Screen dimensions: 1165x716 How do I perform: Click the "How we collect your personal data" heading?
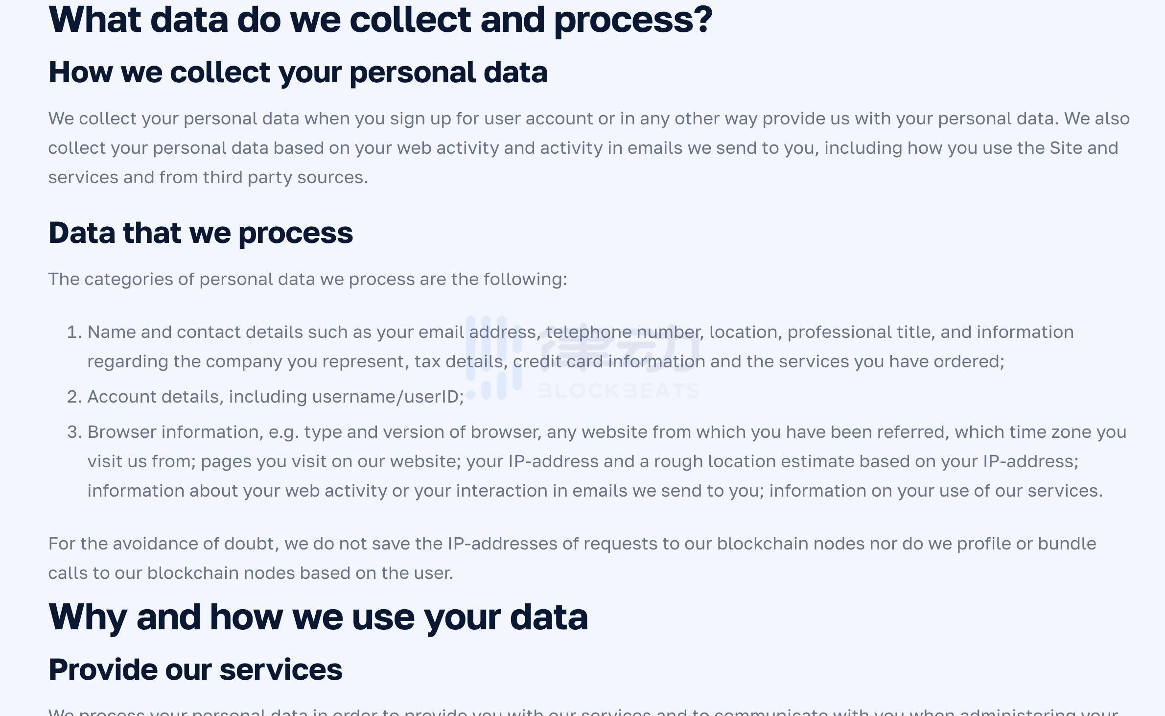[298, 72]
